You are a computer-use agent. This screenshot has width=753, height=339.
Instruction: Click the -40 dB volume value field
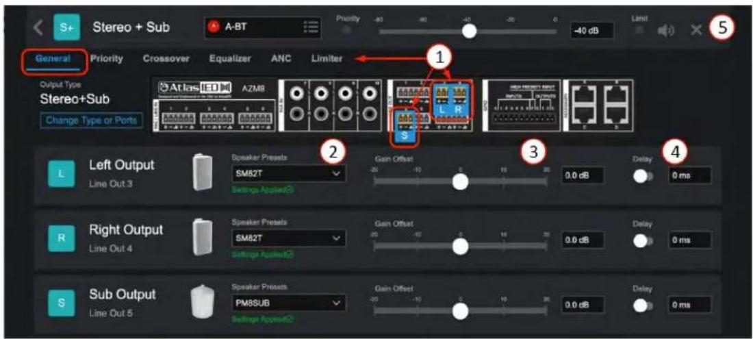[591, 30]
